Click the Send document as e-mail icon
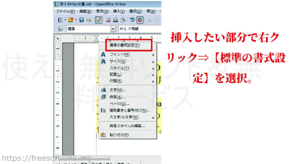The width and height of the screenshot is (292, 164). (89, 20)
